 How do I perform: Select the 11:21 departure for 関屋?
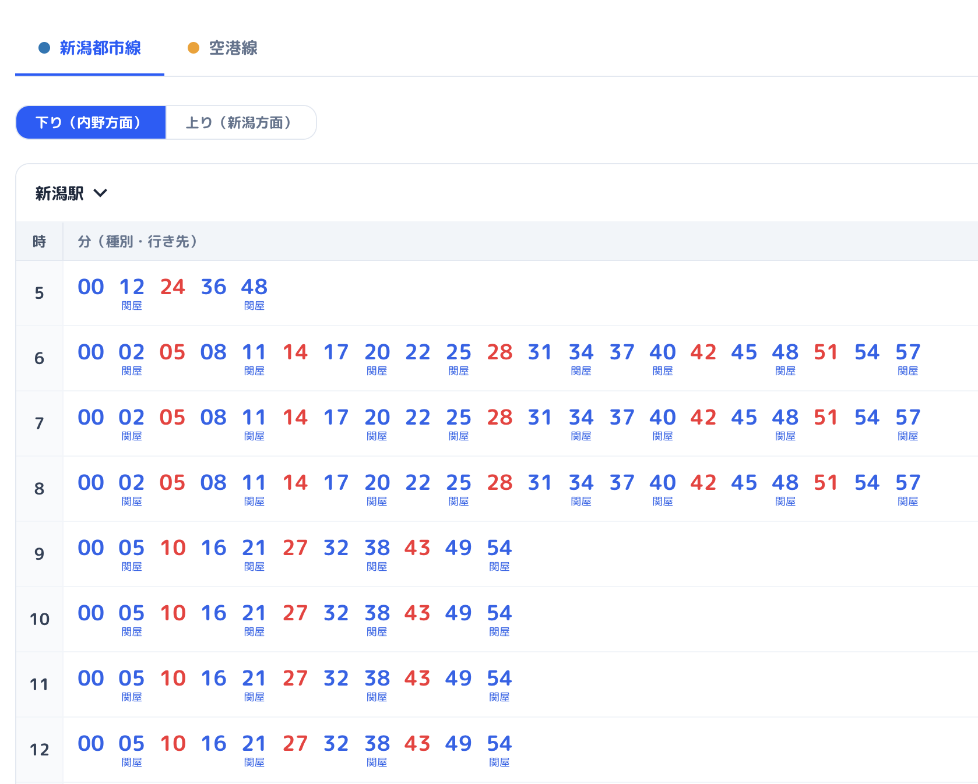(x=254, y=684)
